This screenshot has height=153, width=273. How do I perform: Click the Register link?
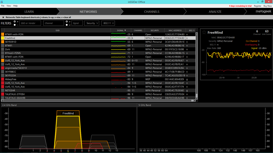point(257,6)
